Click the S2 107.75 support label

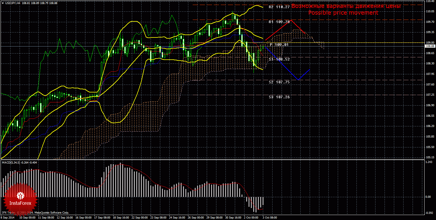[279, 82]
